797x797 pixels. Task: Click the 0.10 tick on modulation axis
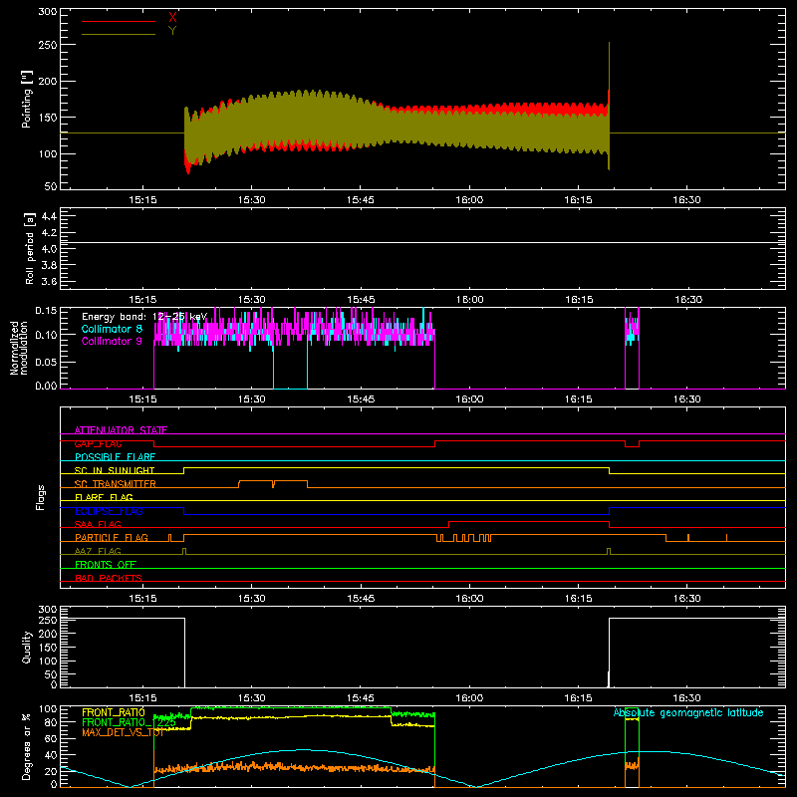46,335
